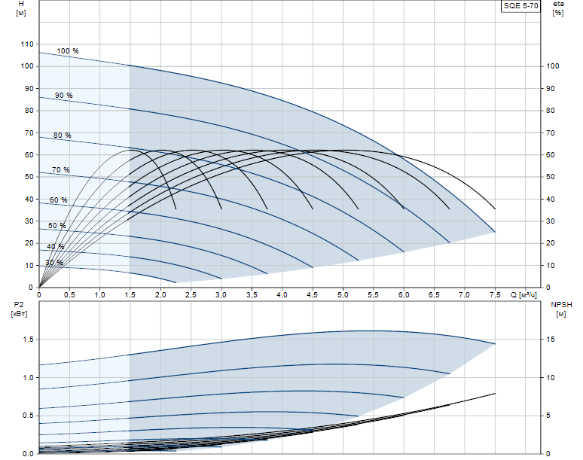Click the 3,5 tick on the Q axis
The image size is (583, 460).
[x=252, y=295]
